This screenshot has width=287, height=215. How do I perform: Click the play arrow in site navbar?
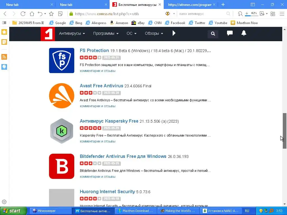174,33
